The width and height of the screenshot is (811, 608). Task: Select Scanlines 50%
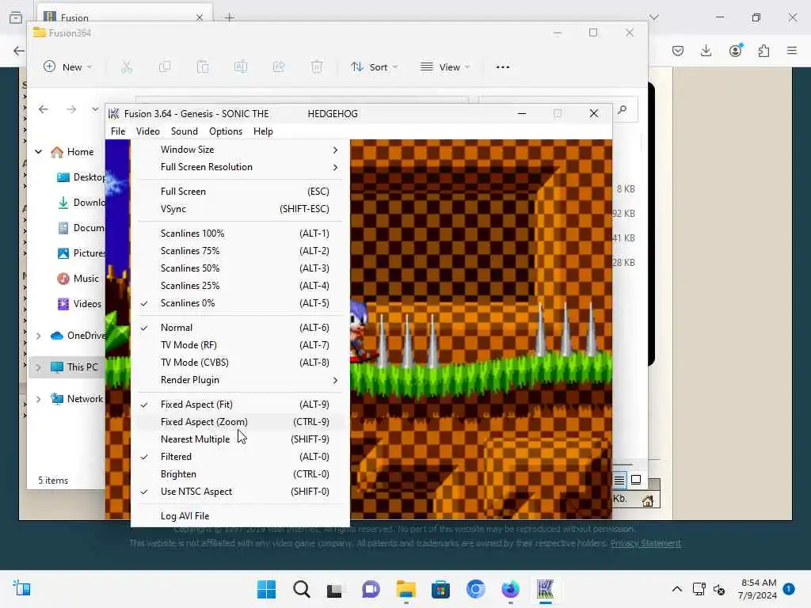point(241,268)
